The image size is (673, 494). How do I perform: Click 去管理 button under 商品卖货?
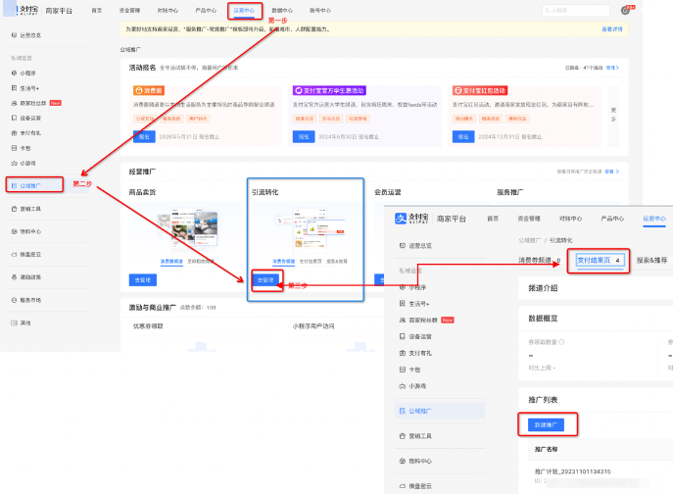click(x=143, y=280)
